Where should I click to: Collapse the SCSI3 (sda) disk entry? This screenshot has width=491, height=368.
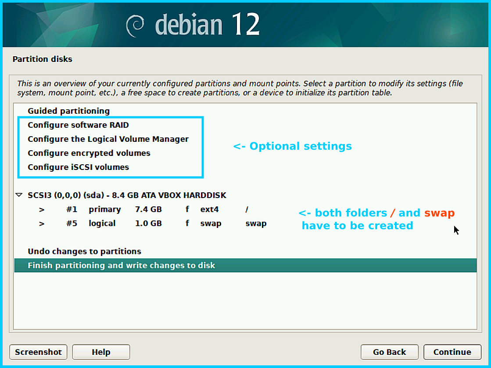pyautogui.click(x=18, y=195)
